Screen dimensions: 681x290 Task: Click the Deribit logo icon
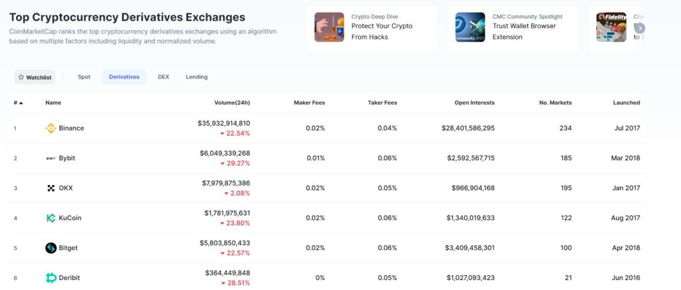click(x=51, y=278)
